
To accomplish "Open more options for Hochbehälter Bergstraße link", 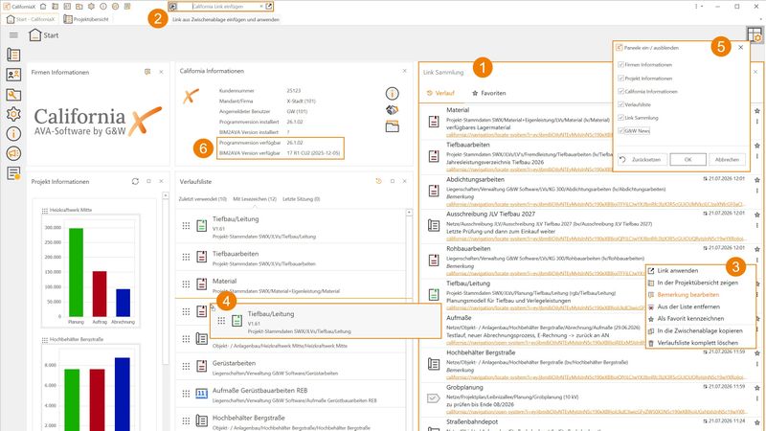I will 756,364.
